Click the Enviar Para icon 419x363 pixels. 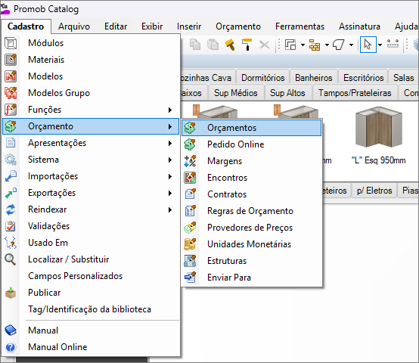[190, 278]
